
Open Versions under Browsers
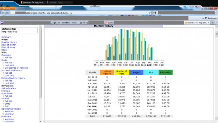tap(9, 119)
